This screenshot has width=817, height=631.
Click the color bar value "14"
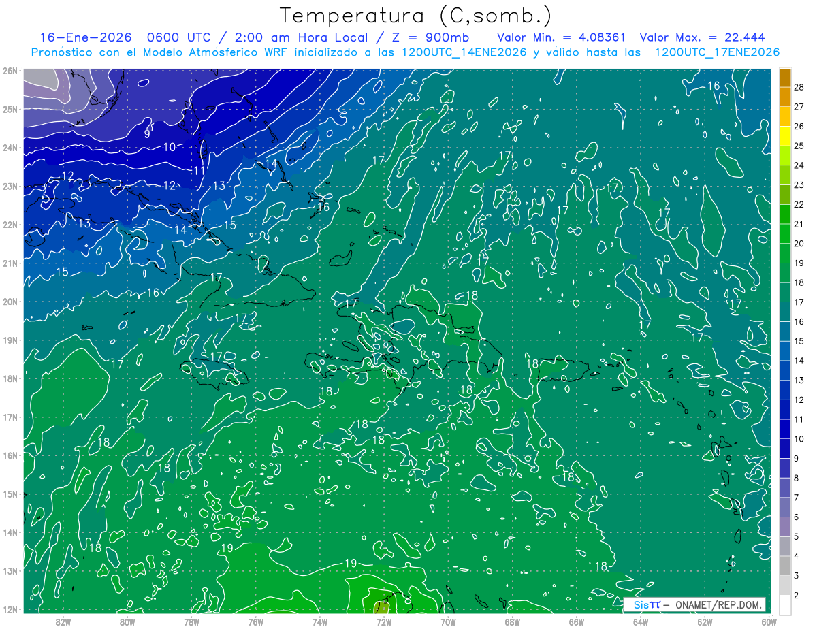(x=799, y=361)
